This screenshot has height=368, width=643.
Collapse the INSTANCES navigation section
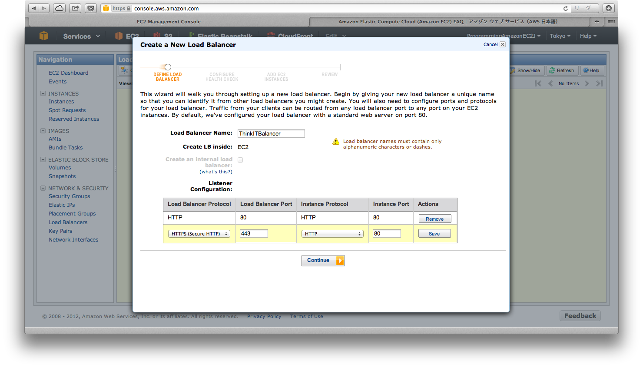coord(43,93)
